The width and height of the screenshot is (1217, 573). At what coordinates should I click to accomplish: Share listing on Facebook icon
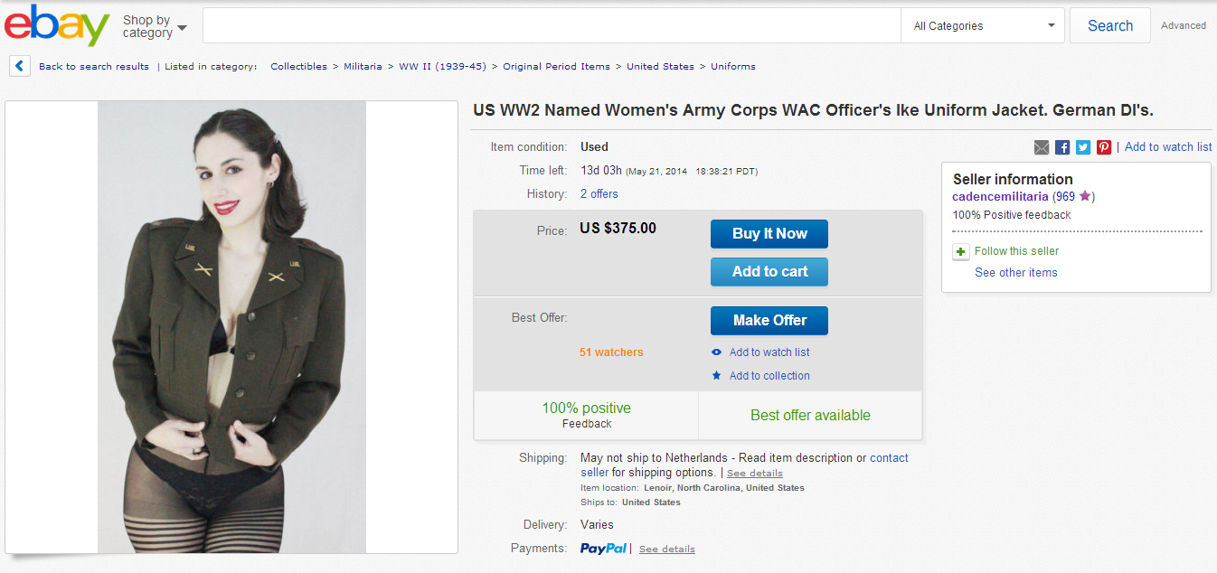pos(1062,147)
